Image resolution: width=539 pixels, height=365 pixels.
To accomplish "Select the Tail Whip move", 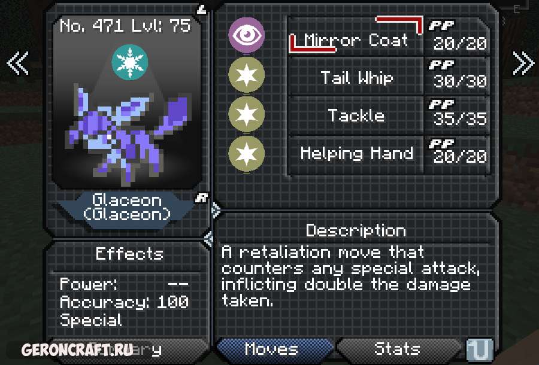I will point(356,75).
